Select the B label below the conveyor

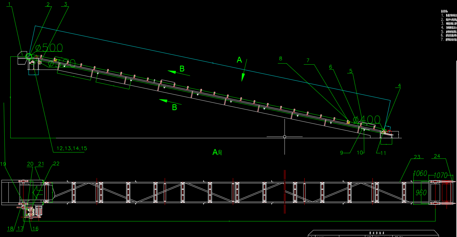[174, 107]
